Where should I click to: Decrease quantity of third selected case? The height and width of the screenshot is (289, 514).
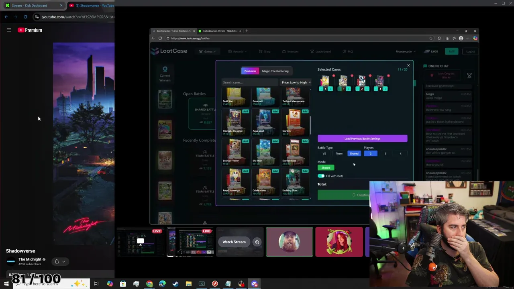coord(357,89)
